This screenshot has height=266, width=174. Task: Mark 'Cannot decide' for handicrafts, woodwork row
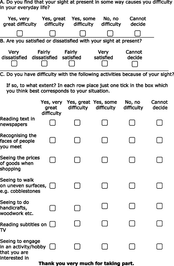click(159, 206)
